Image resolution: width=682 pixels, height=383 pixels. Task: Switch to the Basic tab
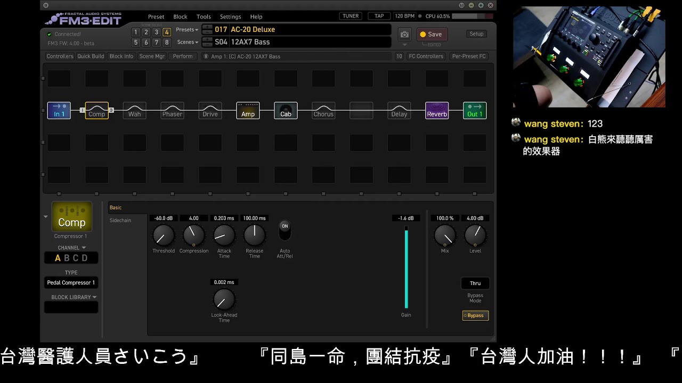pos(116,207)
